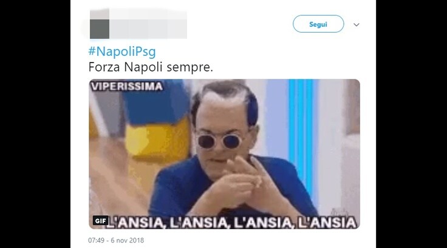Click the black area left of tweet
Image resolution: width=447 pixels, height=248 pixels.
click(x=35, y=124)
